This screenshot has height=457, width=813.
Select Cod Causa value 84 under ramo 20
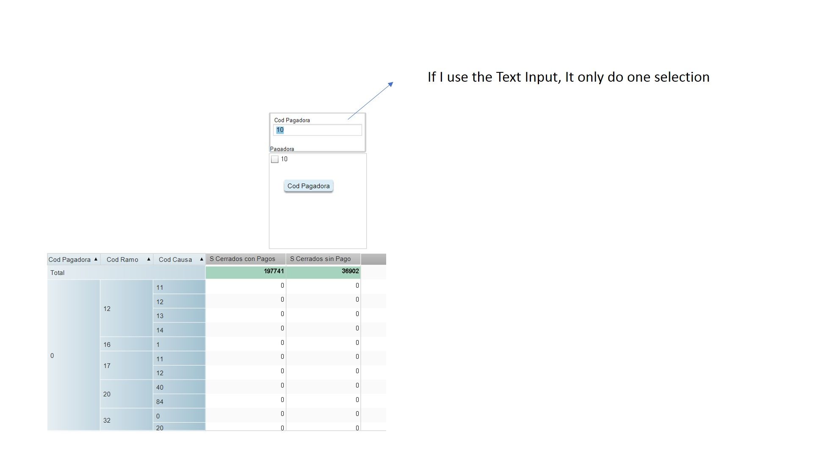[160, 402]
